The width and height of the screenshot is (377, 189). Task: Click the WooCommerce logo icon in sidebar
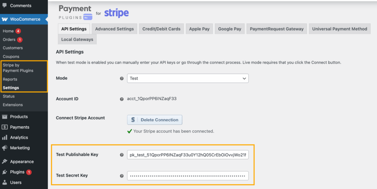[4, 19]
